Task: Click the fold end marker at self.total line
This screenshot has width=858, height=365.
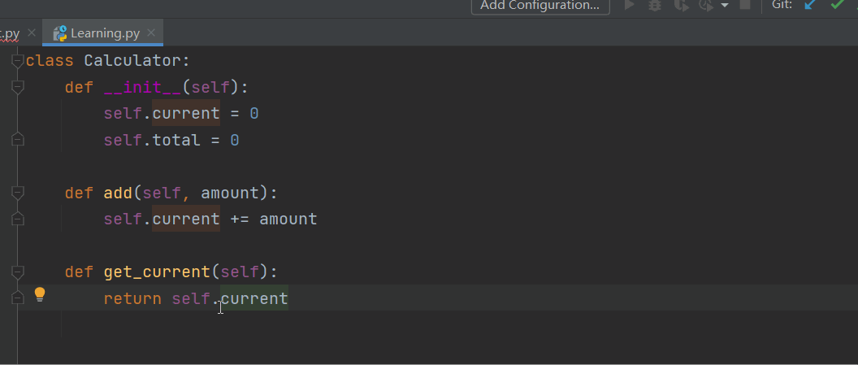Action: click(x=18, y=139)
